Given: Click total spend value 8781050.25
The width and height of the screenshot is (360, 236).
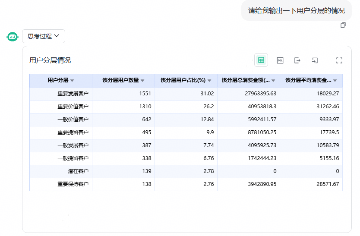Looking at the screenshot, I should pos(262,132).
